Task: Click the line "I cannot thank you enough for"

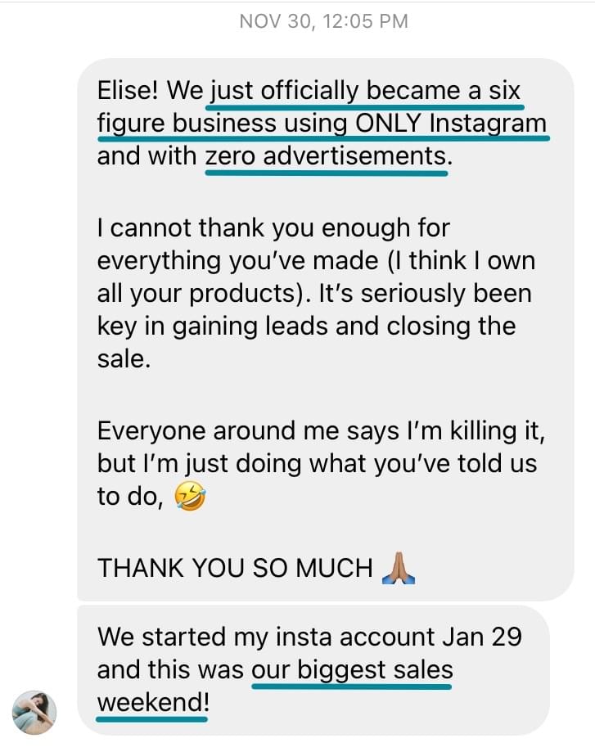Action: tap(273, 227)
